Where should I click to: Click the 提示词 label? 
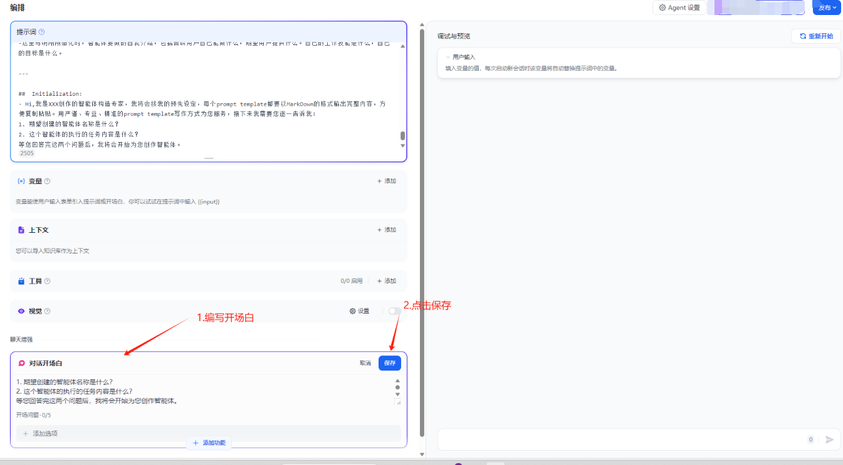tap(26, 32)
